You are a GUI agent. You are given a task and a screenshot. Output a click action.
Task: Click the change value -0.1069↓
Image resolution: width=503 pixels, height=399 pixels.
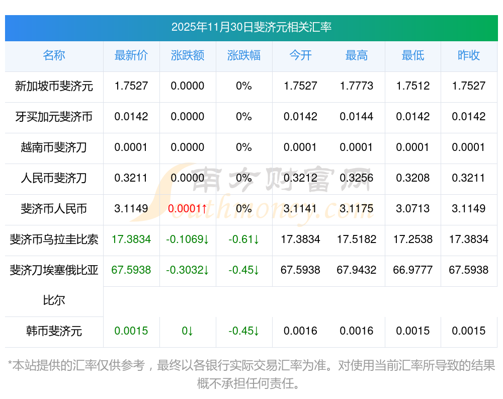click(x=188, y=239)
